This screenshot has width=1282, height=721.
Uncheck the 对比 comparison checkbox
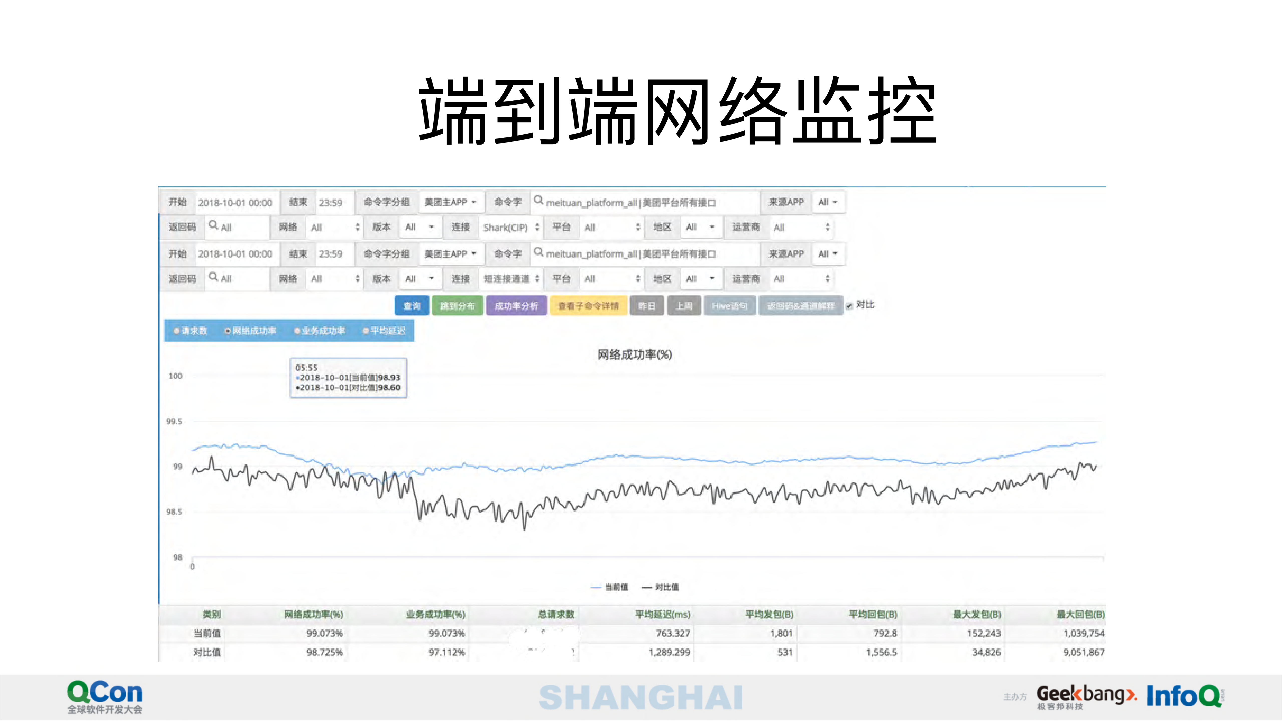click(x=849, y=306)
